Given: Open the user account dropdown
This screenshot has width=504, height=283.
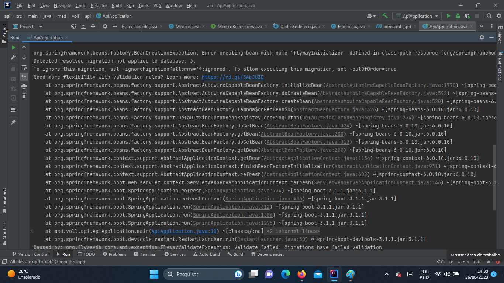Looking at the screenshot, I should pos(371,16).
